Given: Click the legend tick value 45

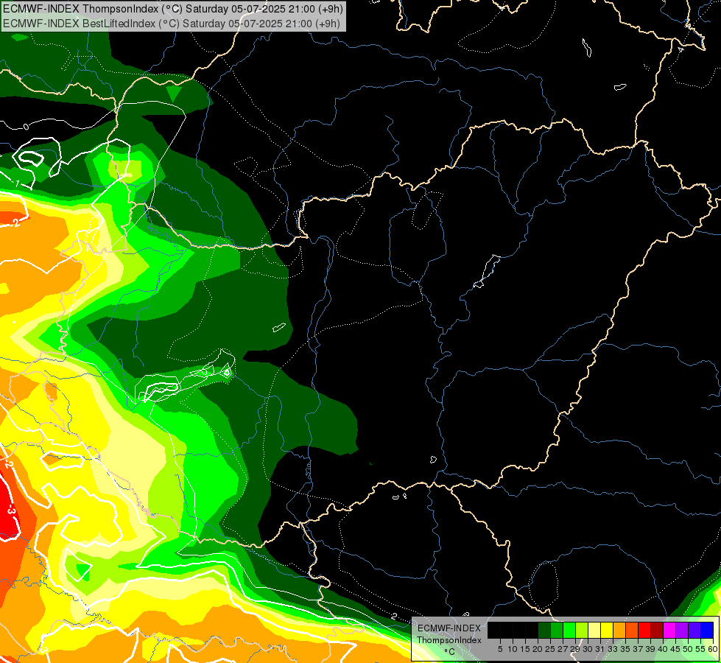Looking at the screenshot, I should (675, 649).
